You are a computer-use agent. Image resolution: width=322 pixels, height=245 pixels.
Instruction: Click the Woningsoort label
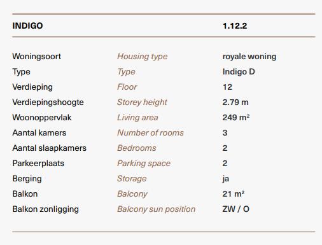pos(37,57)
